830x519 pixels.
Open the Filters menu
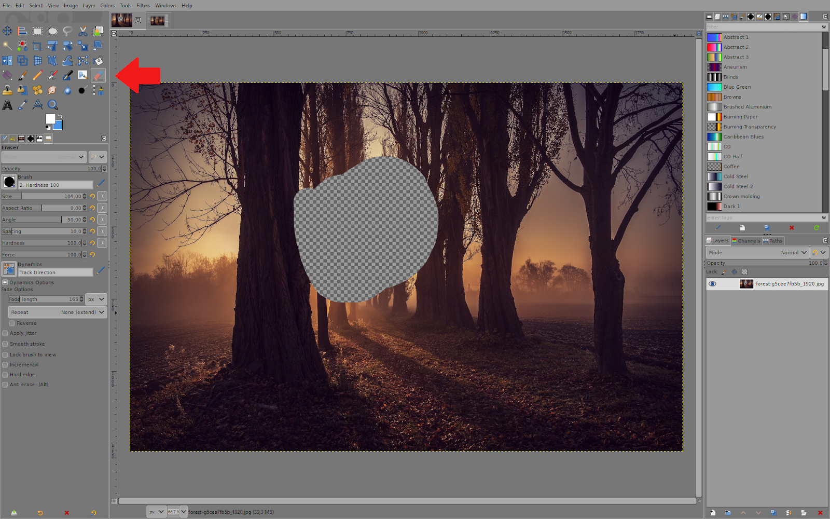coord(143,6)
